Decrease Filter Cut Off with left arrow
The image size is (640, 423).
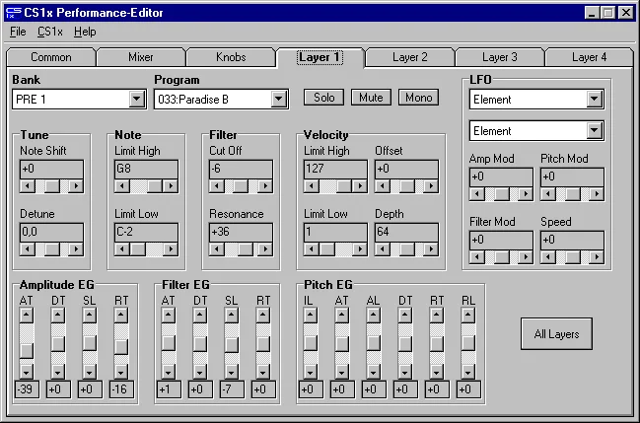pyautogui.click(x=217, y=186)
